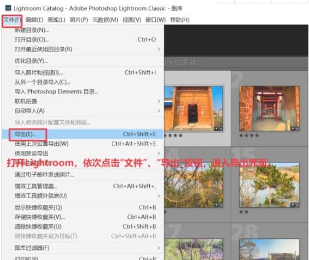Viewport: 309px width, 260px height.
Task: Open the 编辑(E) menu
Action: point(34,20)
